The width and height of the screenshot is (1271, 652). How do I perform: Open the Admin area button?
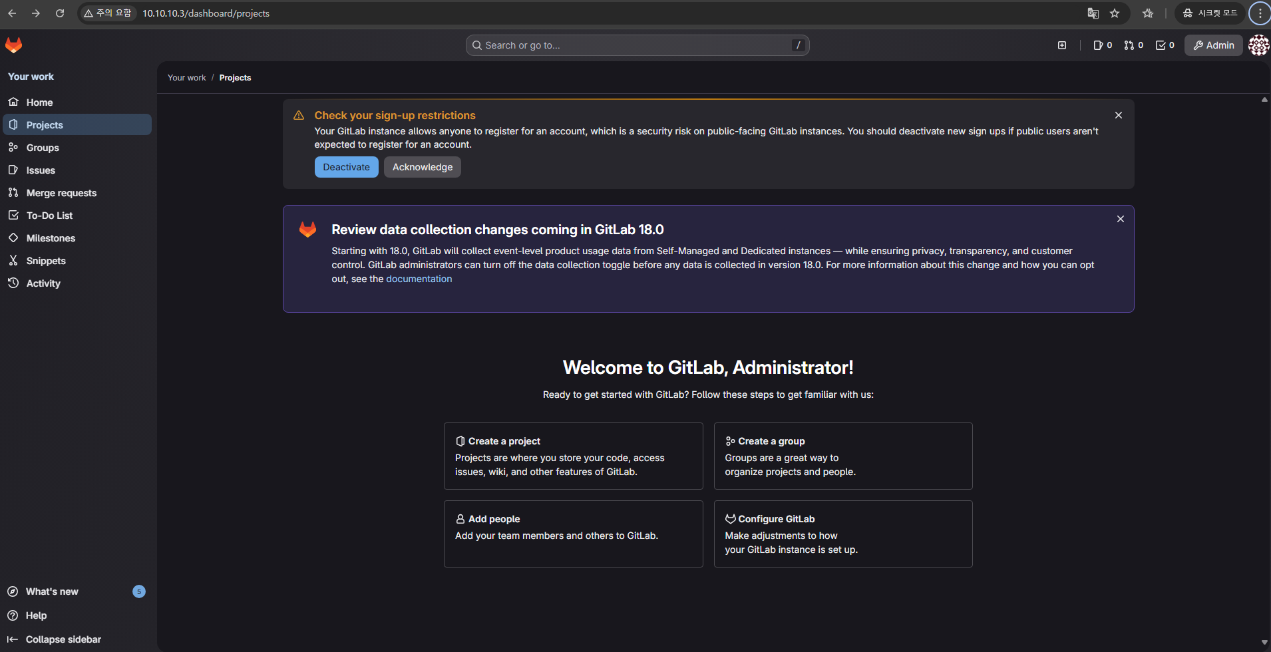tap(1214, 45)
